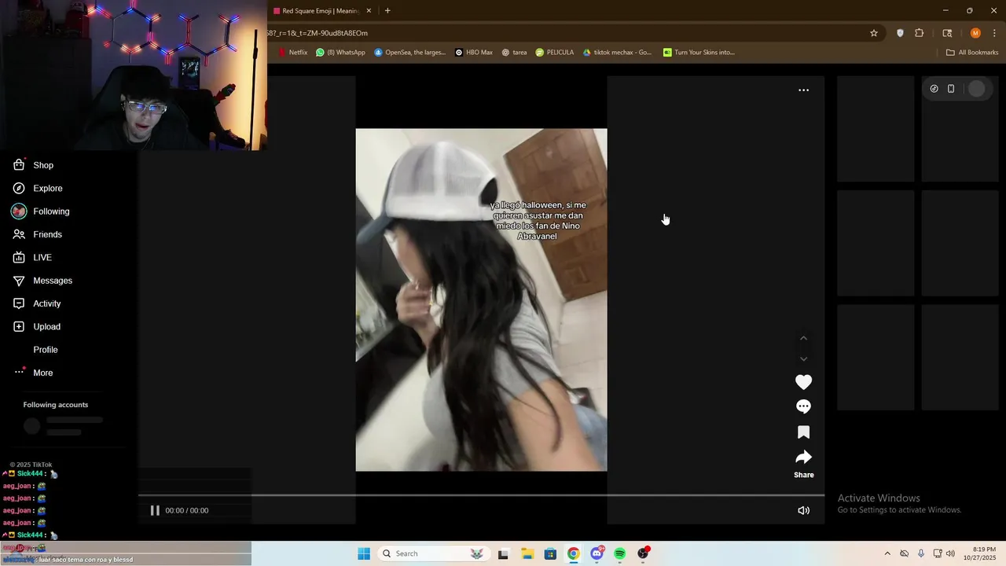Screen dimensions: 1006x566
Task: Open Discord from the taskbar
Action: click(597, 553)
